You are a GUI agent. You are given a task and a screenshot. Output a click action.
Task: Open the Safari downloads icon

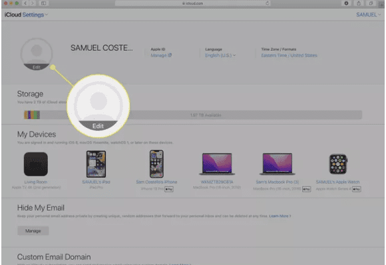click(x=346, y=3)
